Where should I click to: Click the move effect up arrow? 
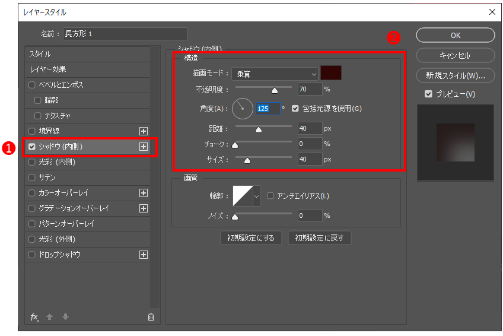pyautogui.click(x=50, y=317)
